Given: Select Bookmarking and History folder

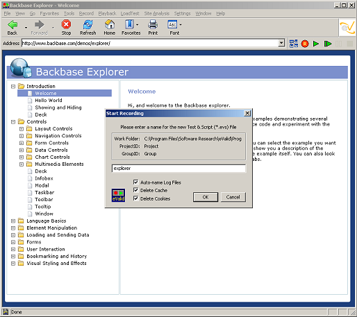Looking at the screenshot, I should coord(57,256).
